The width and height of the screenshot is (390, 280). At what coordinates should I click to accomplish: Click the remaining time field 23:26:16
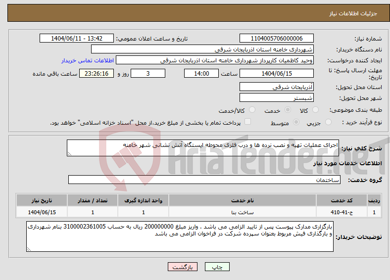point(97,73)
